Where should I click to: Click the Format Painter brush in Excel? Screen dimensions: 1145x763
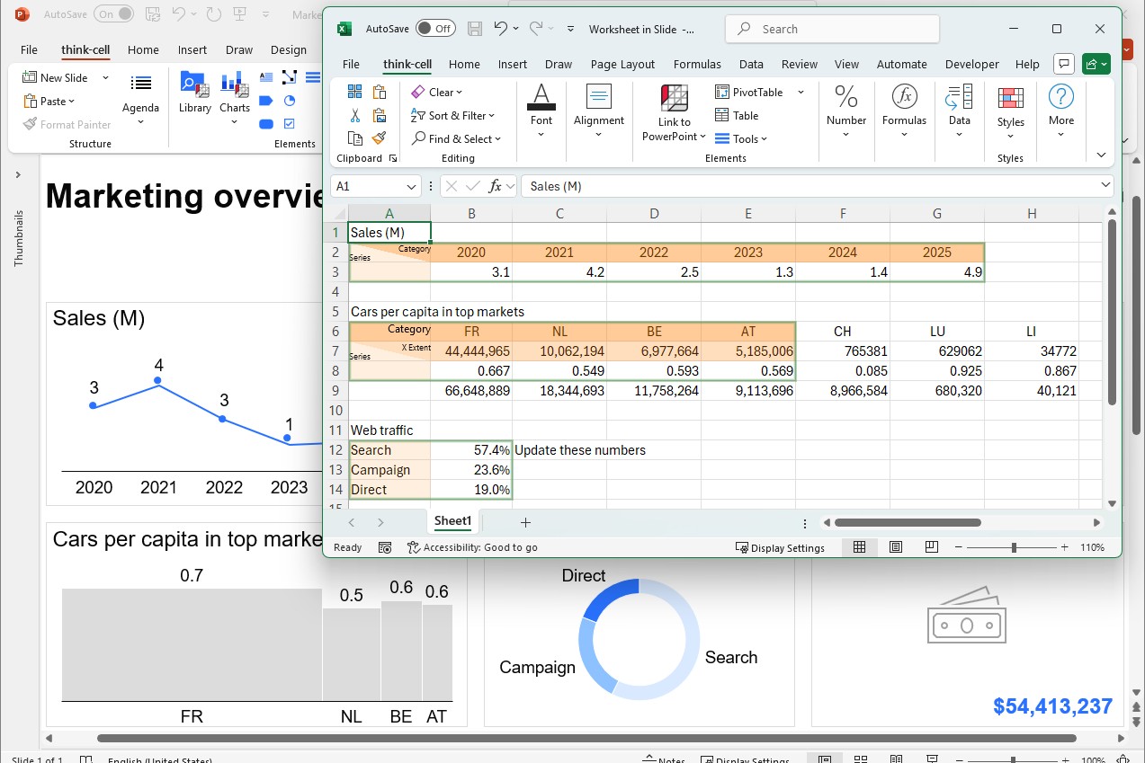(x=379, y=138)
